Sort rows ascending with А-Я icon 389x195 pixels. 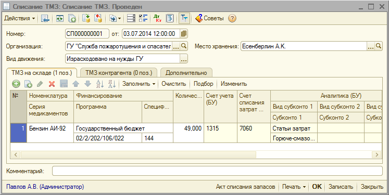tap(100, 84)
